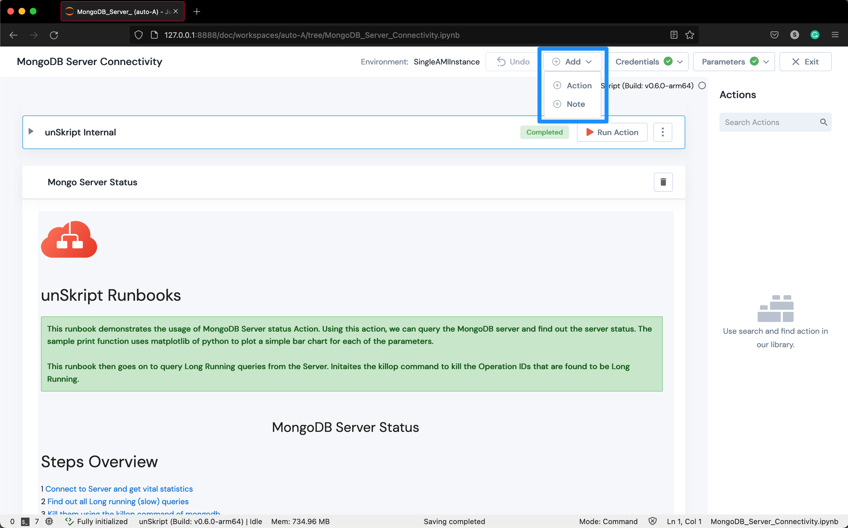This screenshot has height=528, width=848.
Task: Bookmark this page with the star icon
Action: 690,35
